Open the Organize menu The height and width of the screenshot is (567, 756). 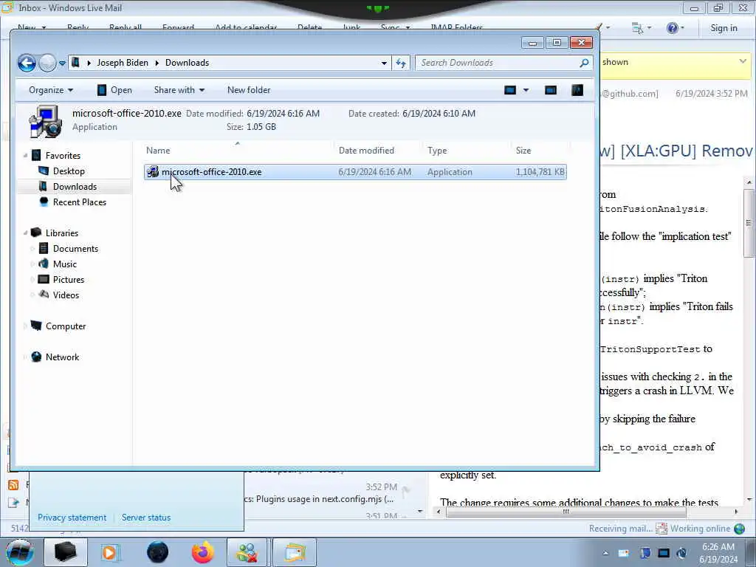51,90
